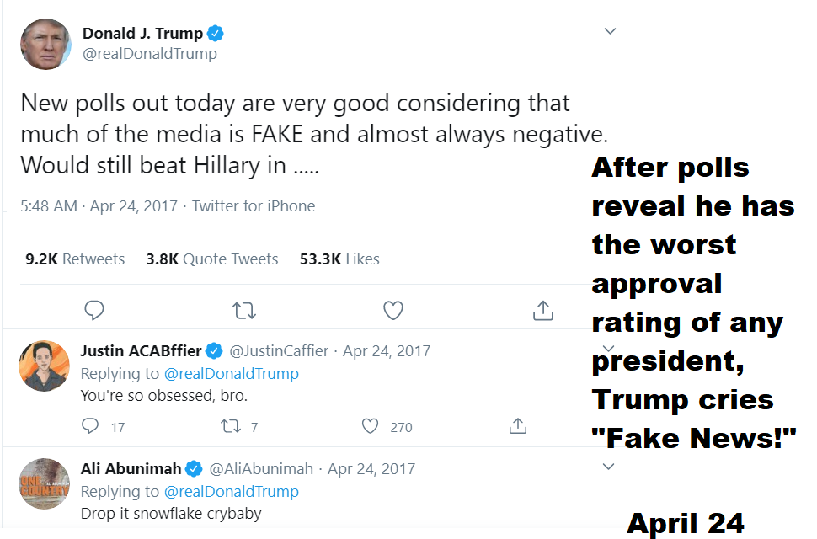
Task: Retweet Justin ACABffier's reply
Action: 230,426
